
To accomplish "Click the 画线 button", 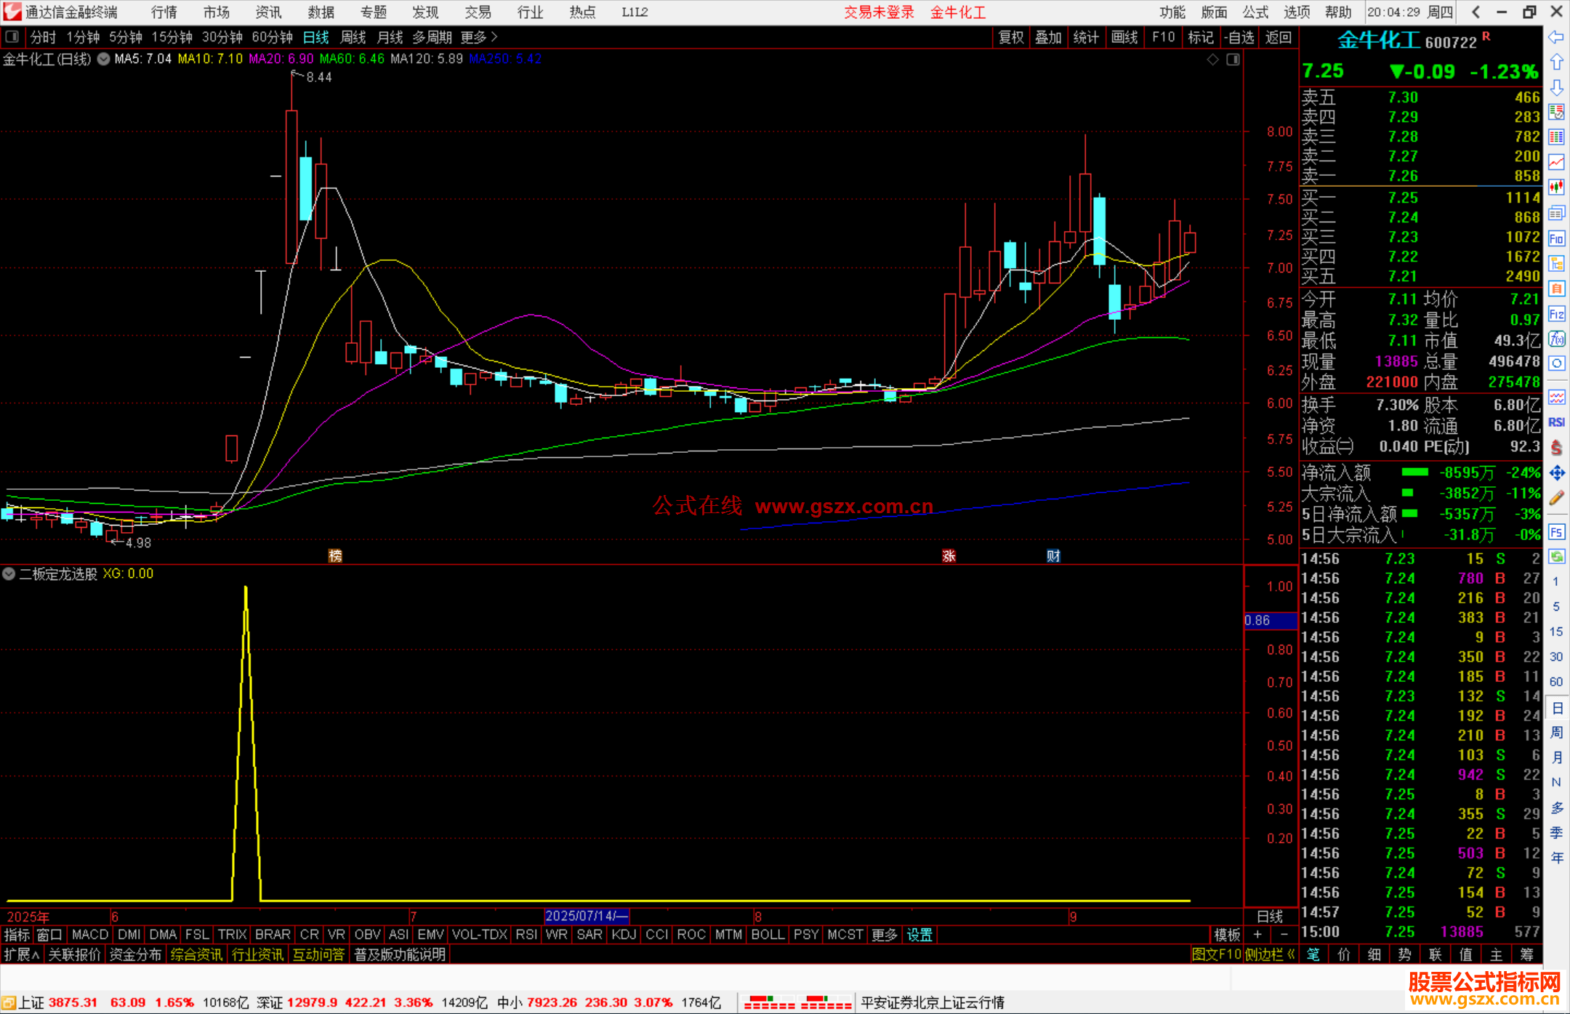I will pyautogui.click(x=1124, y=37).
